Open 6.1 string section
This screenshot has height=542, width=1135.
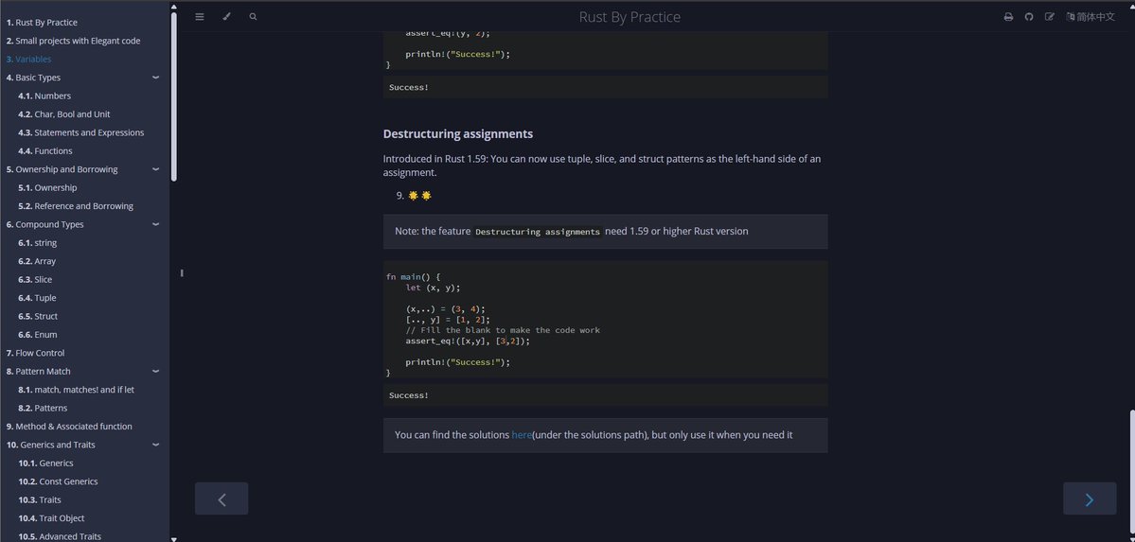[37, 243]
